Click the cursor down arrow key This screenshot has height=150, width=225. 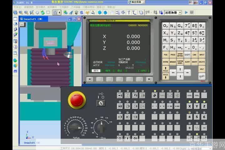[x=180, y=76]
